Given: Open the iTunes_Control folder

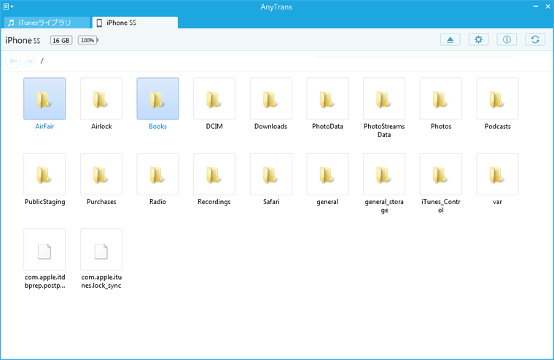Looking at the screenshot, I should tap(441, 174).
